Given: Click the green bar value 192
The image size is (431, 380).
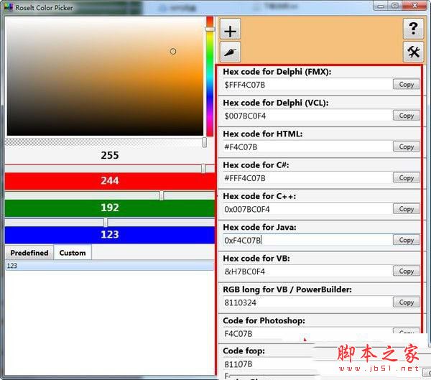Looking at the screenshot, I should (110, 208).
